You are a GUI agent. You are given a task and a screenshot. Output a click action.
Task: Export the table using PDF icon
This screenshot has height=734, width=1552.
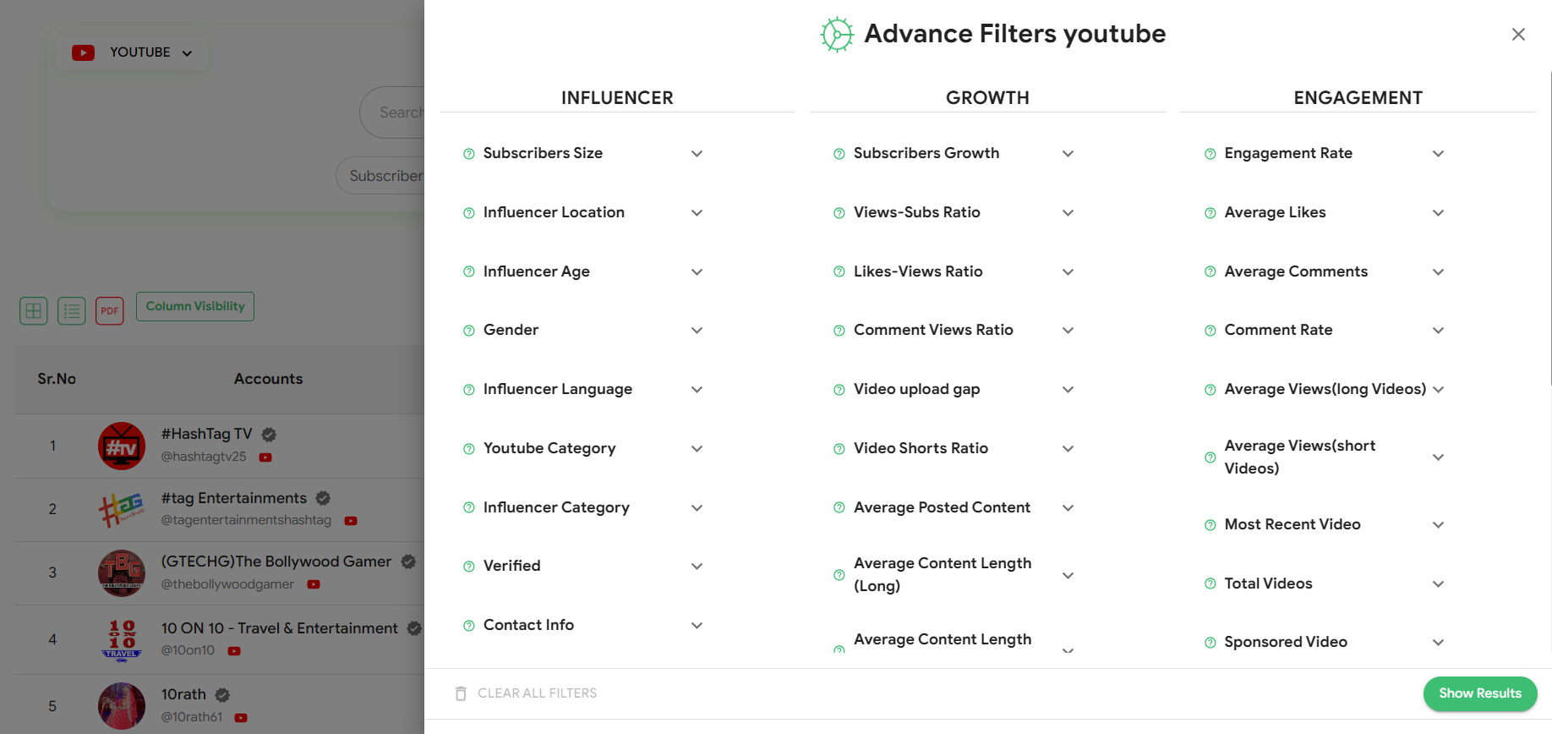tap(110, 311)
